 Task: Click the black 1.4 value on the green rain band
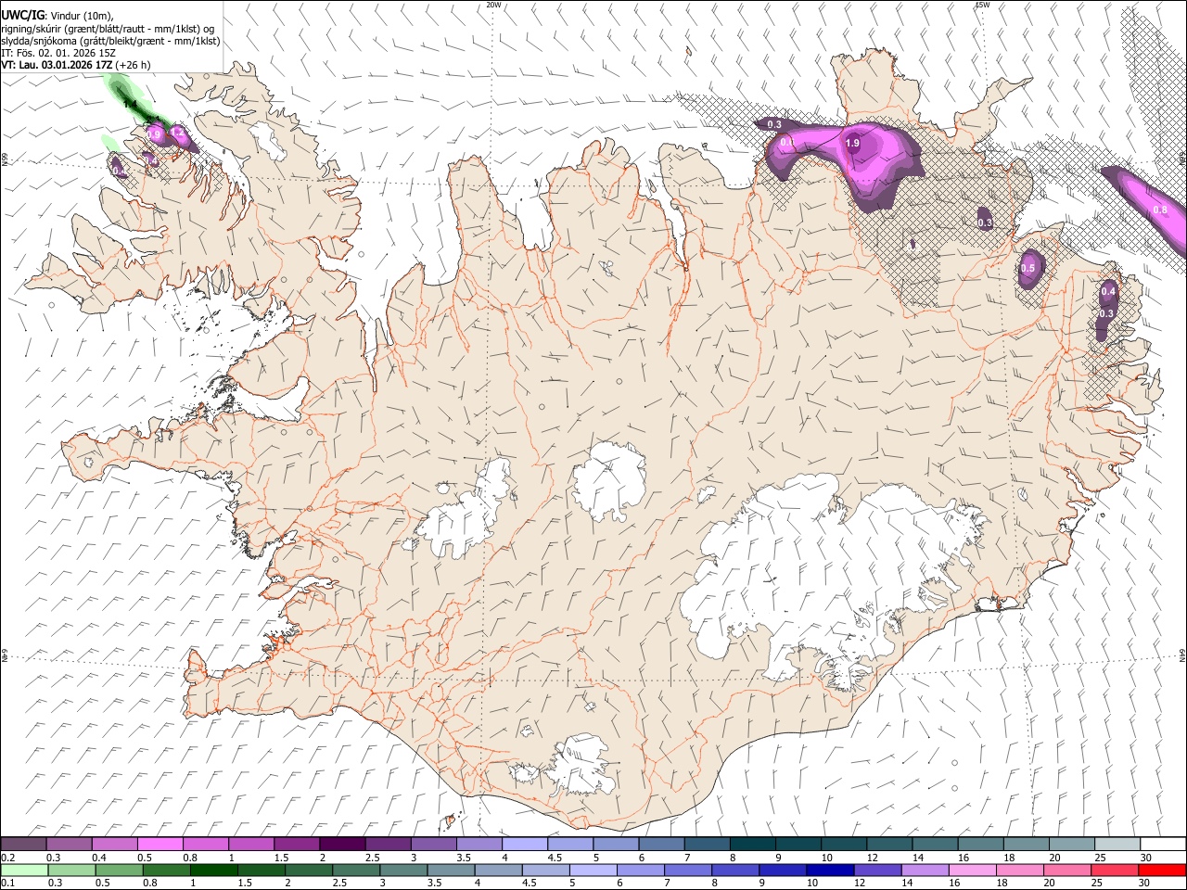pos(130,104)
